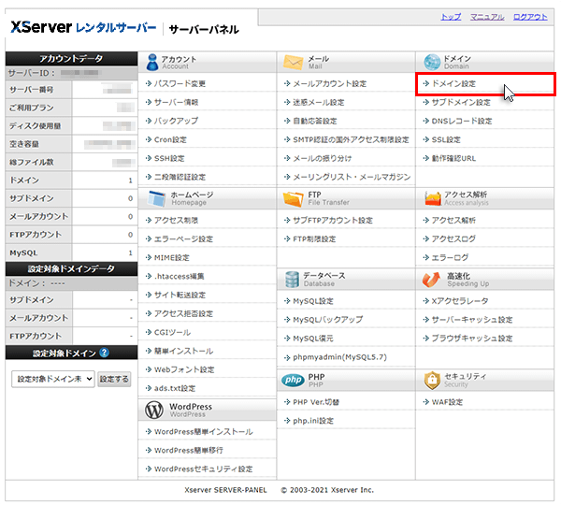Click the Access analysis chart icon

pos(431,197)
